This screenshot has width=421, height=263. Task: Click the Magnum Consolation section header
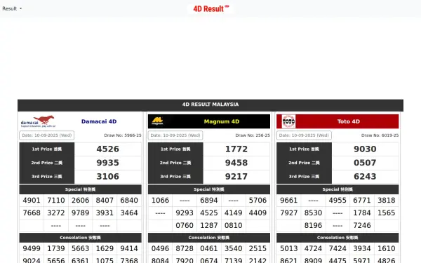209,238
